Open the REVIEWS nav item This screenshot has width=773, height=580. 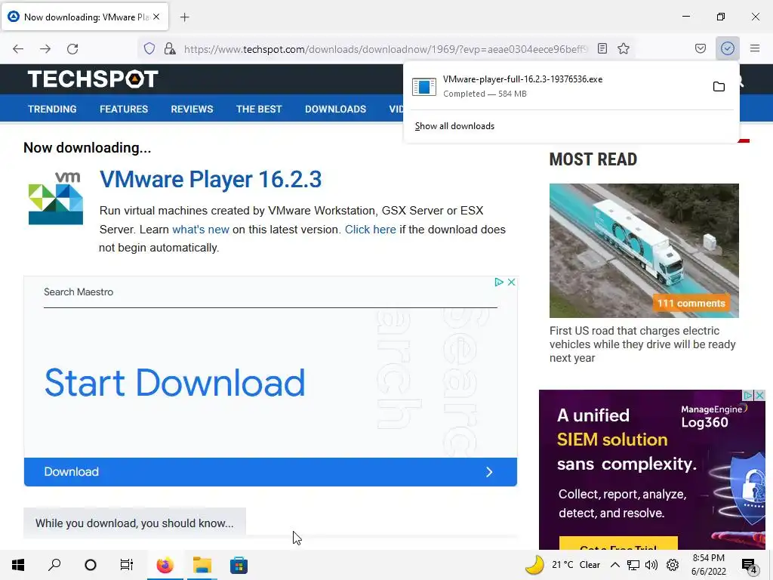pyautogui.click(x=192, y=109)
